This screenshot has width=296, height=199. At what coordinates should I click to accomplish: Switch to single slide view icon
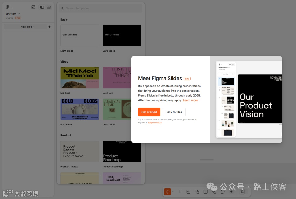click(42, 7)
